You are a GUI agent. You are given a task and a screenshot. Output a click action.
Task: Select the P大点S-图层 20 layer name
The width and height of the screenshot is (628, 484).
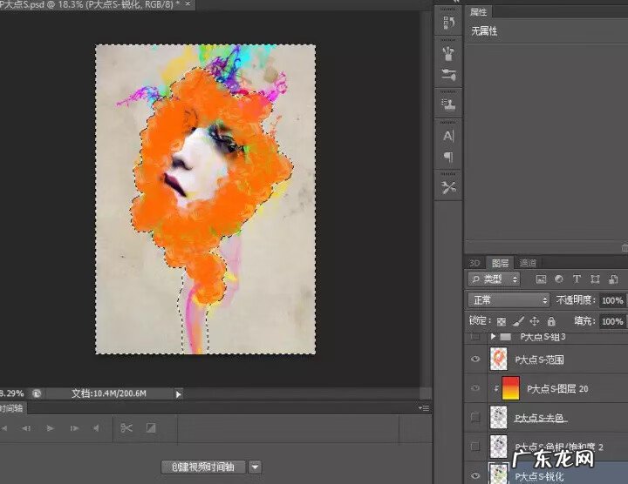[557, 388]
